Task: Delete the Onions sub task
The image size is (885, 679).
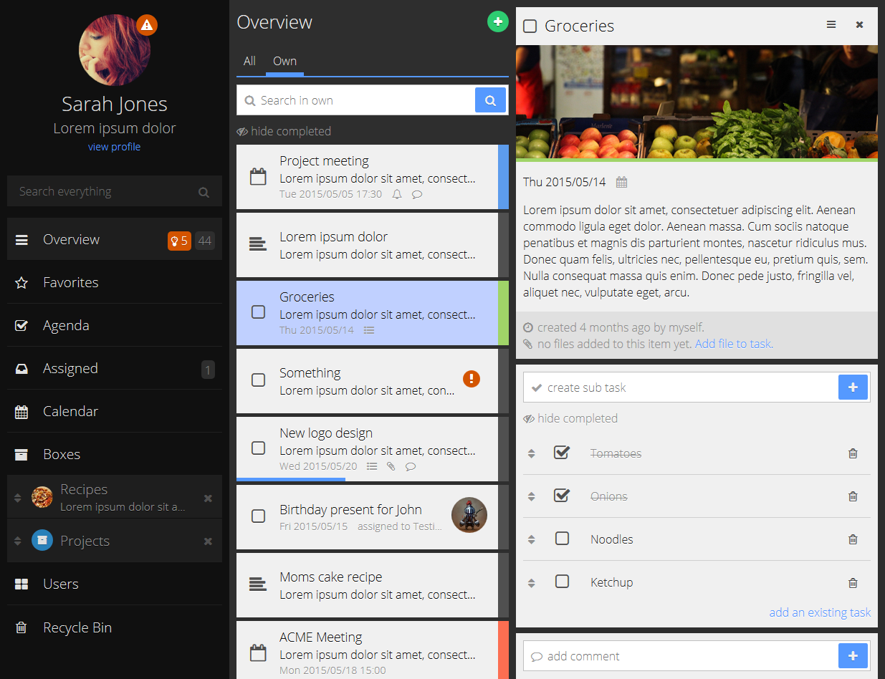Action: (853, 496)
